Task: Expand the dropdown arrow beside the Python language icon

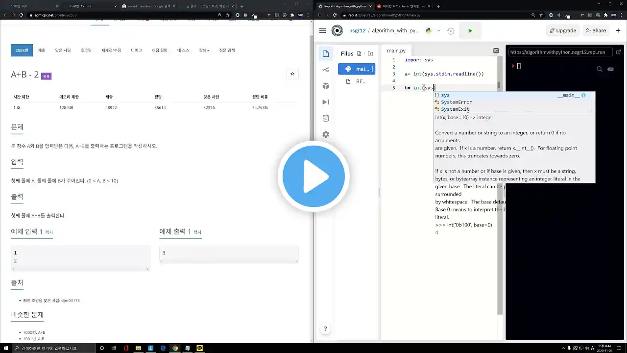Action: coord(439,30)
